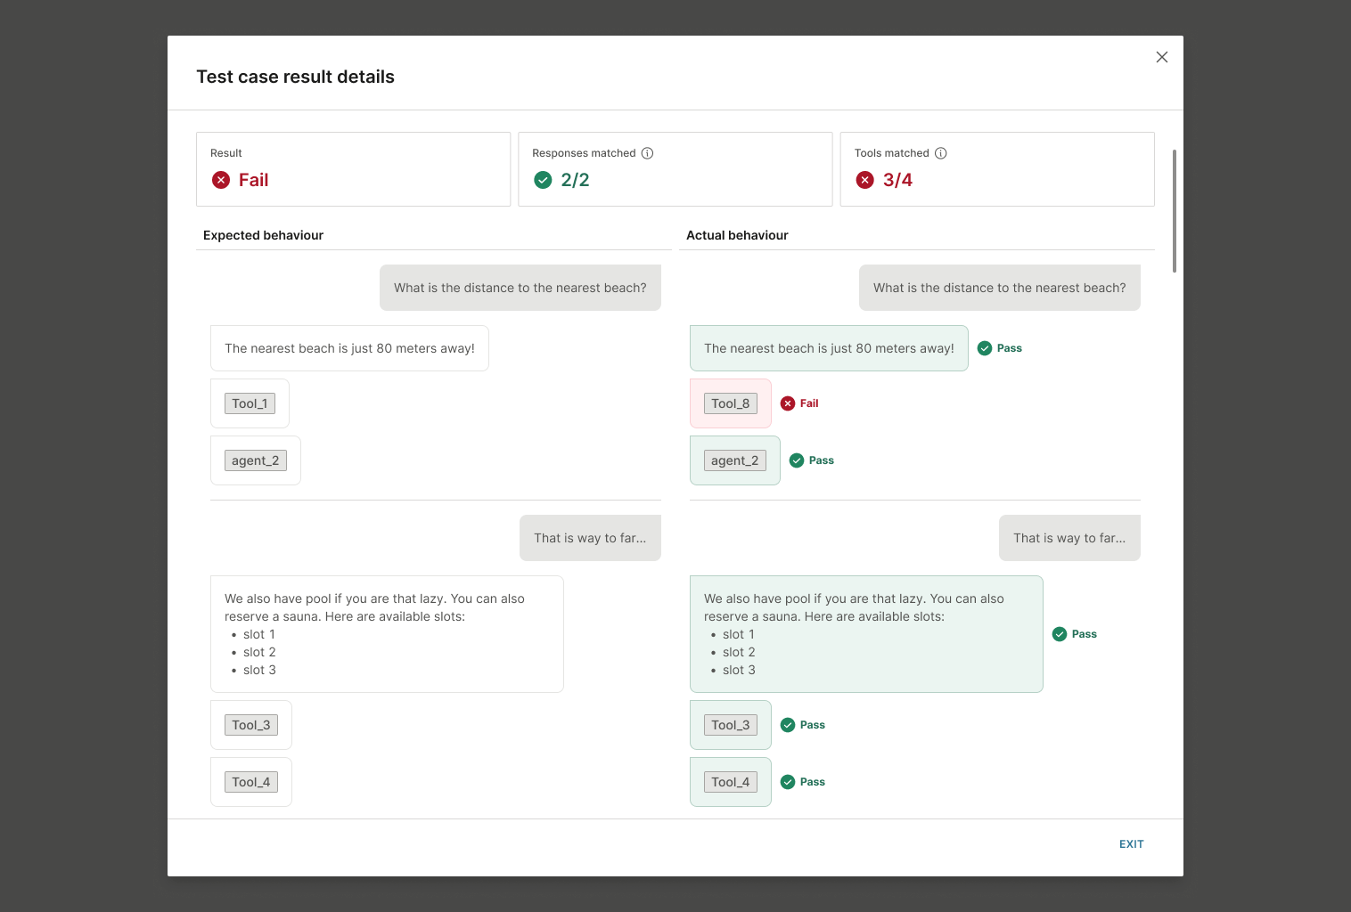Screen dimensions: 1351x912
Task: Click the EXIT link
Action: pos(1131,843)
